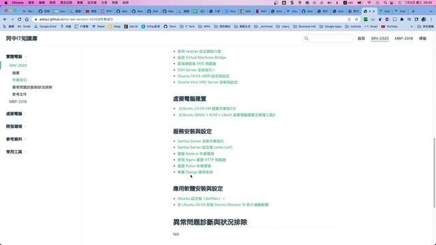
Task: Open the Libary bookmarks folder
Action: pyautogui.click(x=283, y=27)
